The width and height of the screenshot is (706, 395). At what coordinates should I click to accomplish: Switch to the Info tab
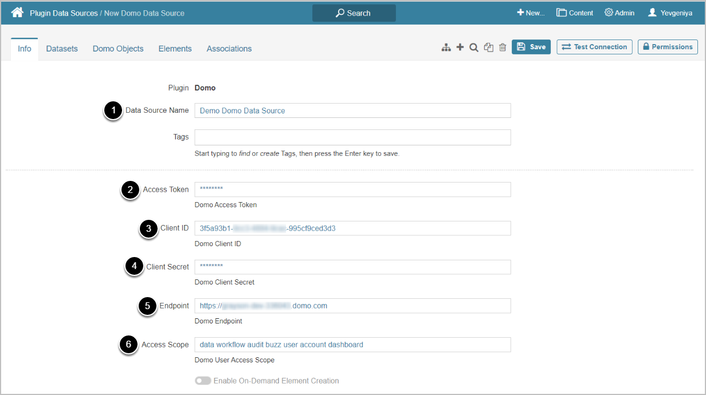pos(25,49)
